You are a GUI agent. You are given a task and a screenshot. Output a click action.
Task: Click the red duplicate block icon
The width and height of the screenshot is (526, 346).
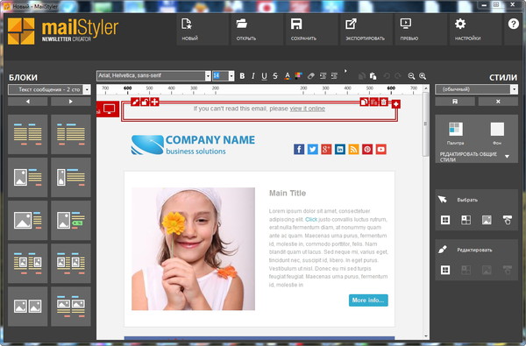[365, 102]
